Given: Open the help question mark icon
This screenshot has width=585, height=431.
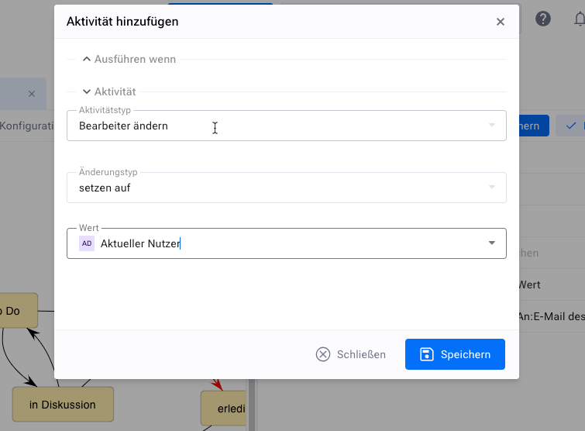Looking at the screenshot, I should click(543, 19).
